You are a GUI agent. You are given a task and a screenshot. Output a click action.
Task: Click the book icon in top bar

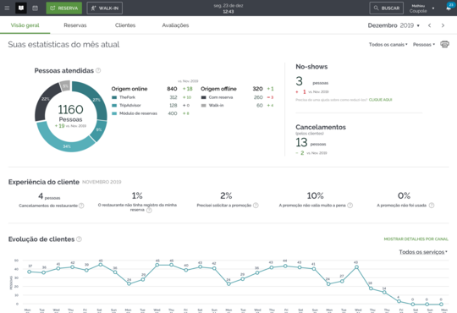coord(21,8)
